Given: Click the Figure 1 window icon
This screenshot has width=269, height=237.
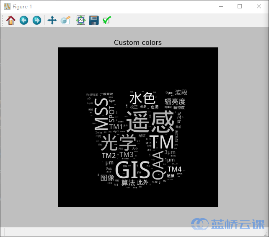Looking at the screenshot, I should tap(7, 7).
